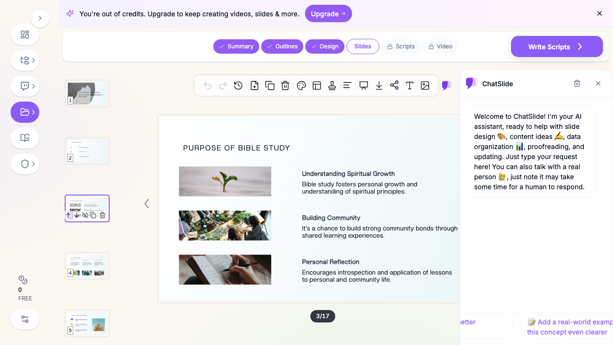This screenshot has height=345, width=613.
Task: Open the dashboard grid sidebar icon
Action: click(x=25, y=34)
